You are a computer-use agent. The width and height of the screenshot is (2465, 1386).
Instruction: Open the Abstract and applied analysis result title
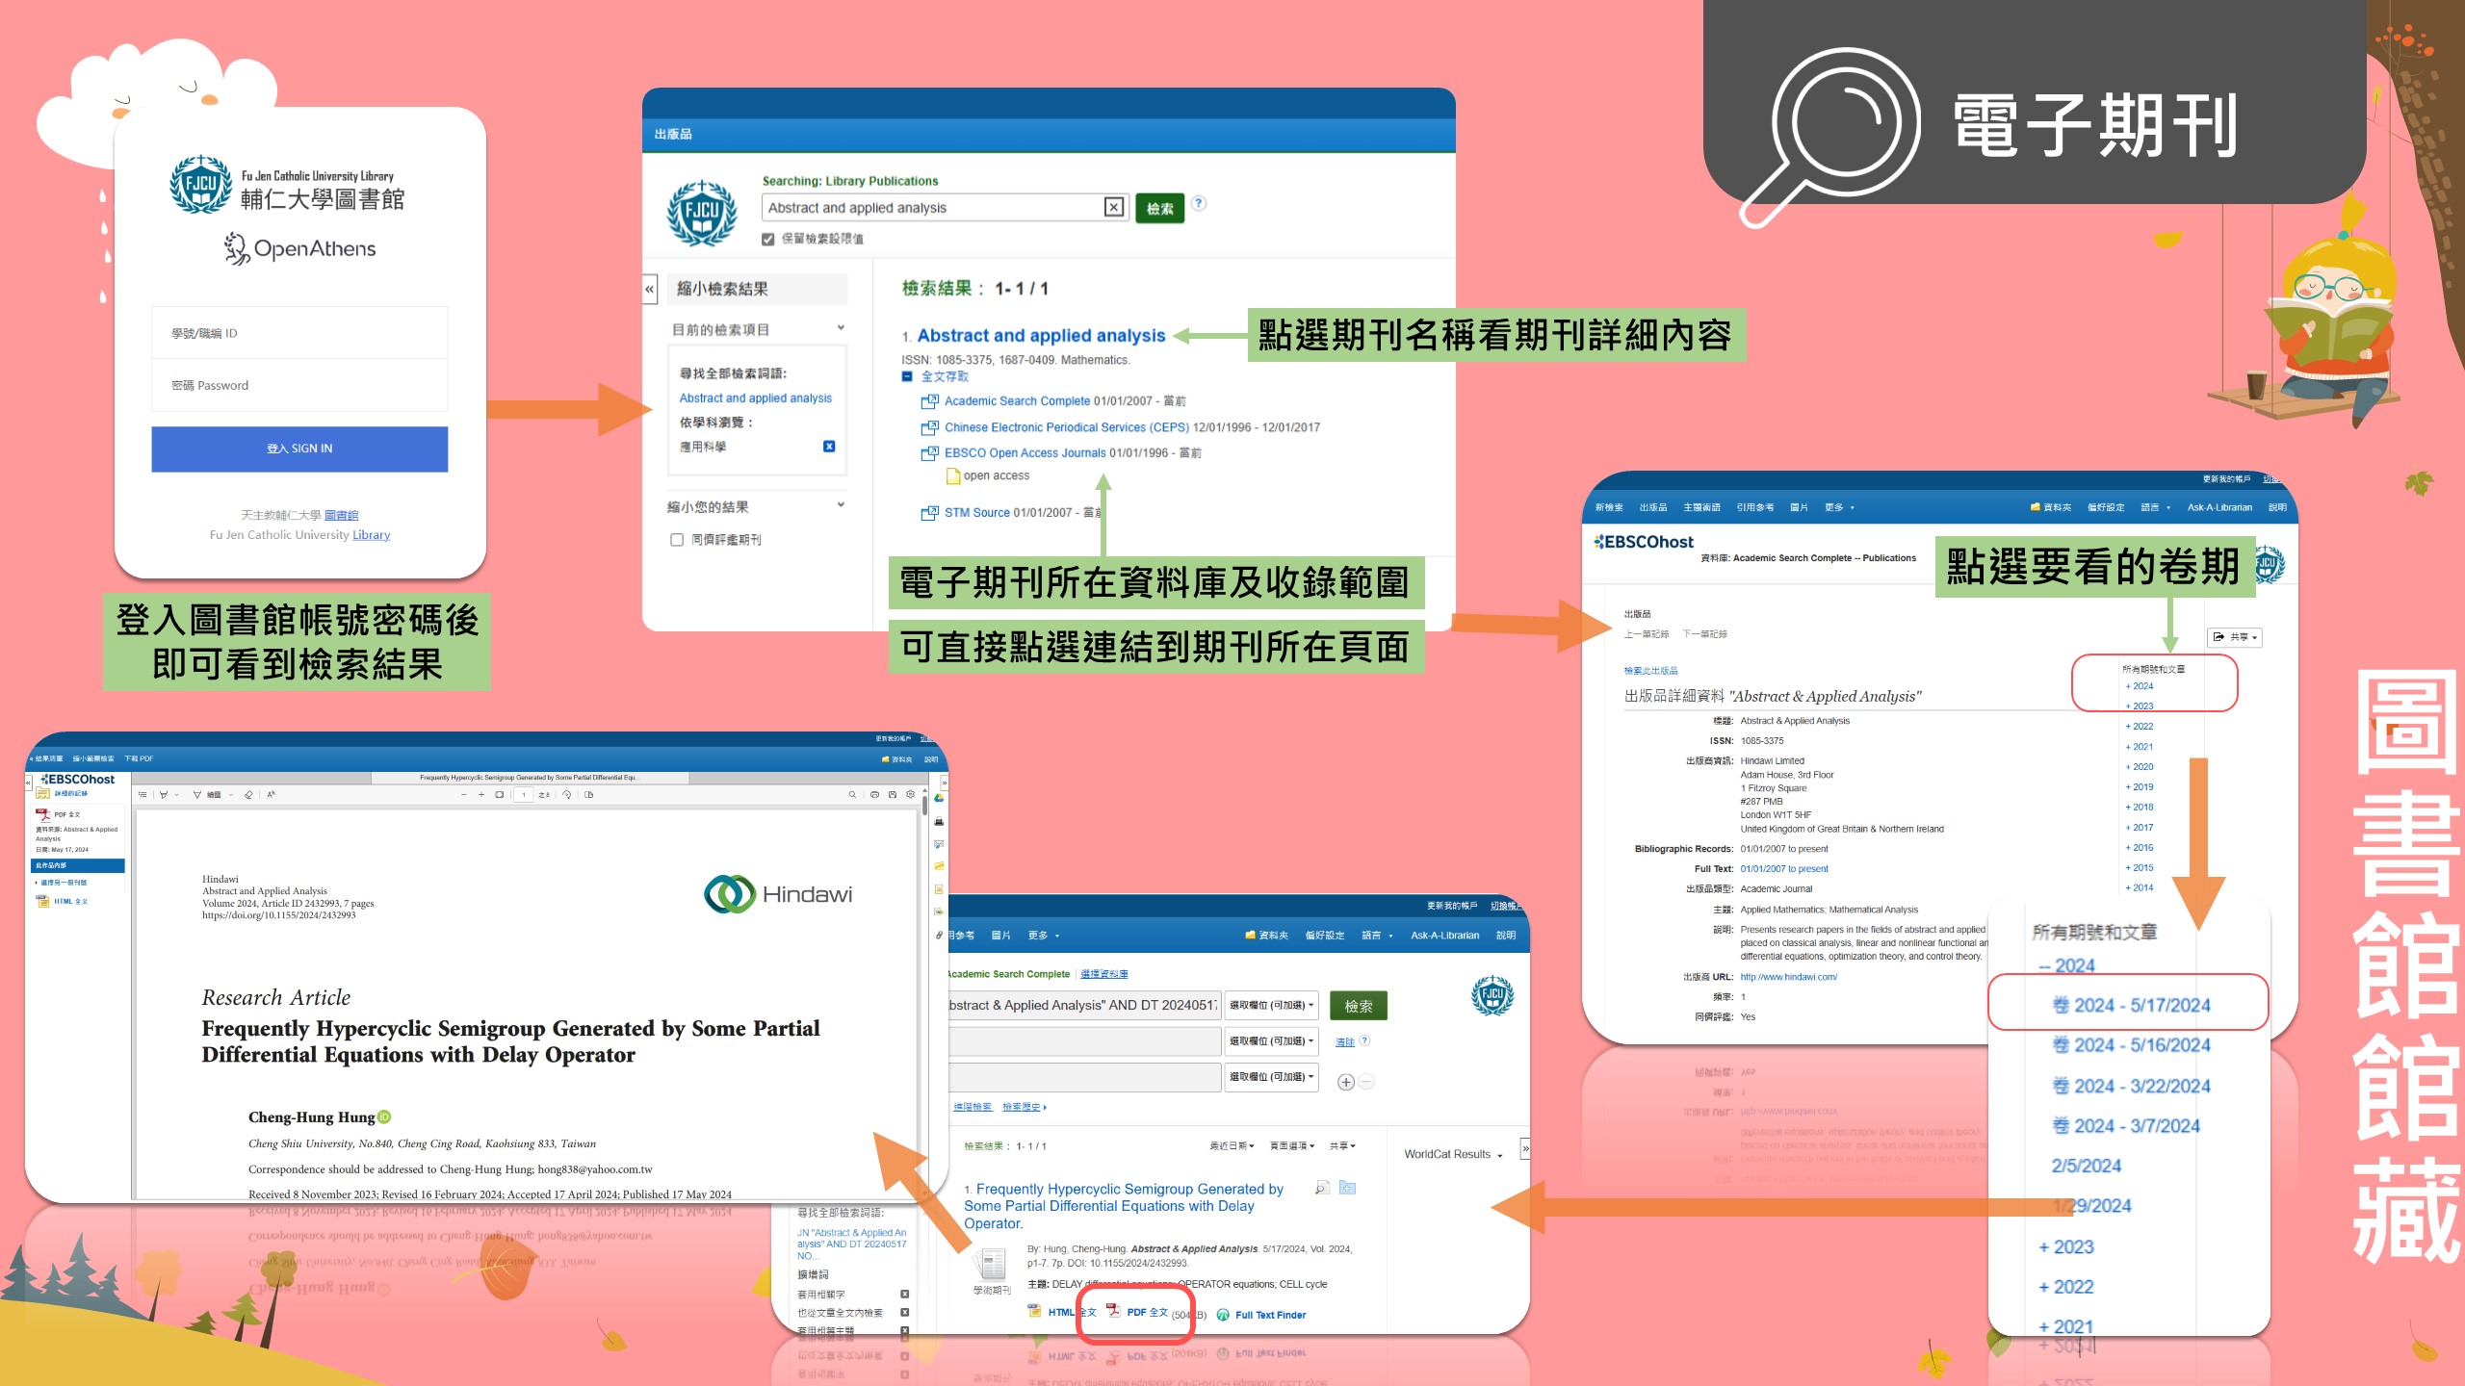click(x=1041, y=336)
